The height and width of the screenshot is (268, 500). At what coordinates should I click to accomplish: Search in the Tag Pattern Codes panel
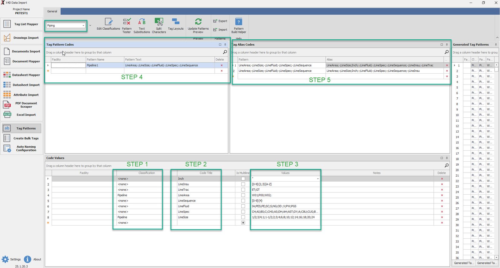225,52
